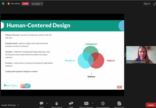Open the Interpretation globe icon
This screenshot has width=156, height=108.
coord(103,103)
